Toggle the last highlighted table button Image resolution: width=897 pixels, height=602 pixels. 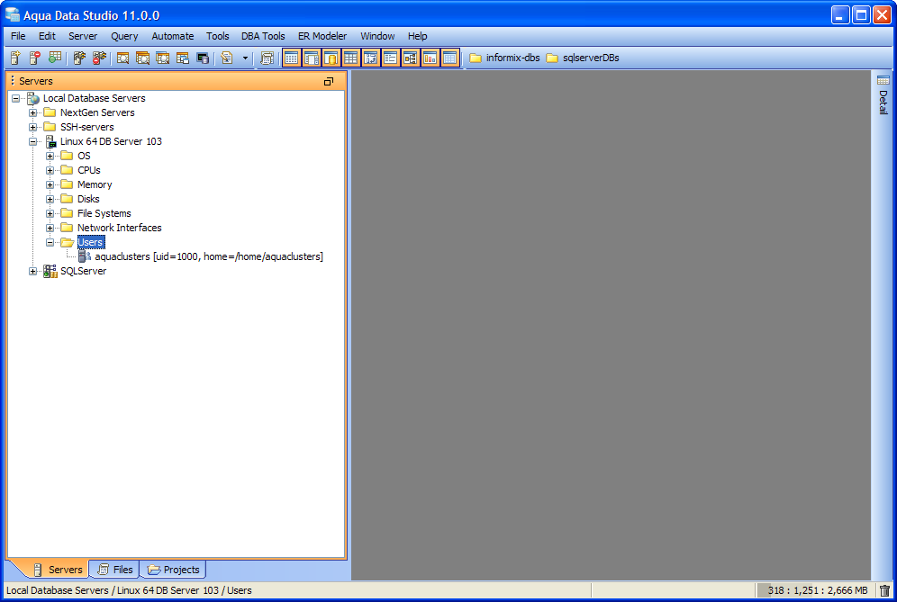(450, 58)
